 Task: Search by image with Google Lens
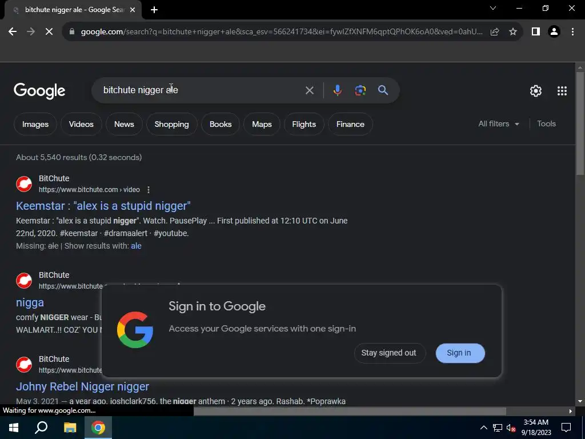coord(360,90)
